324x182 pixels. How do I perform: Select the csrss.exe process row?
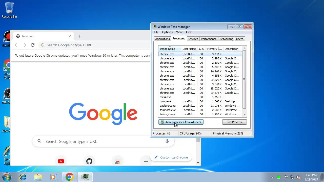[200, 97]
